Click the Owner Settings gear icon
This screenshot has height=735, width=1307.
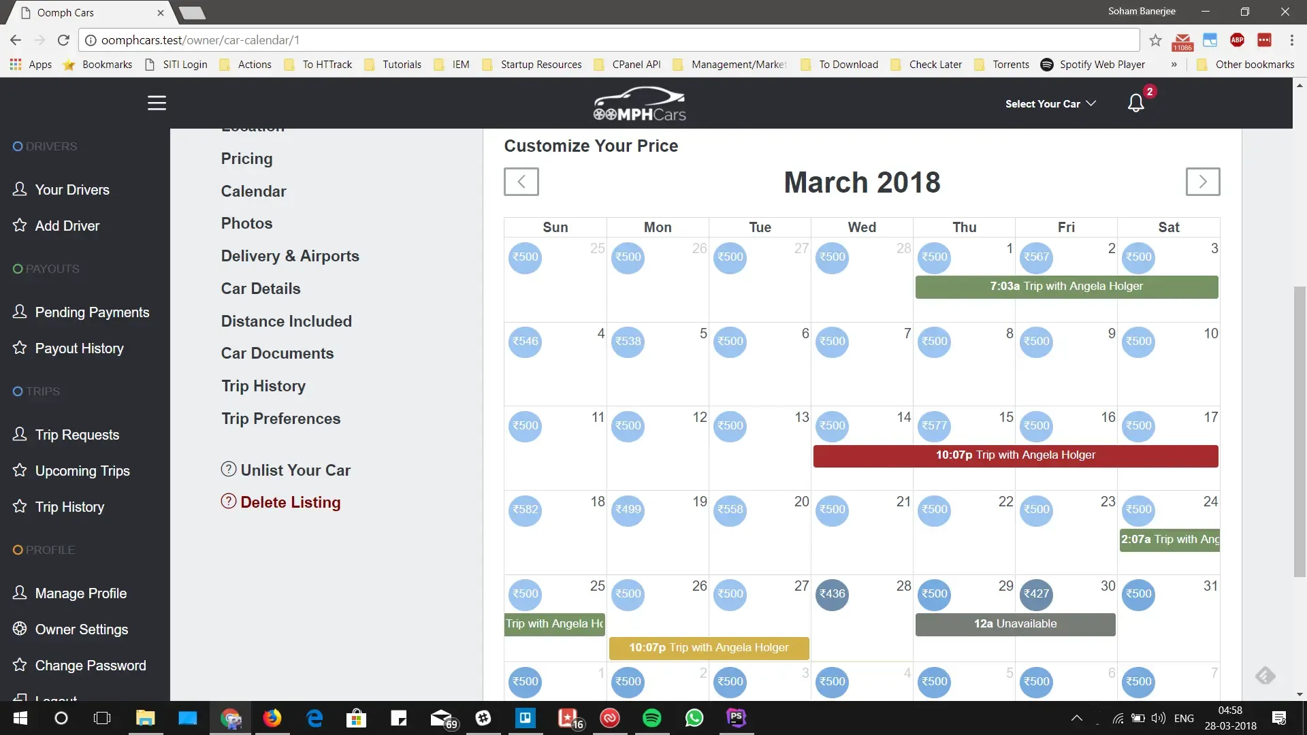(18, 629)
